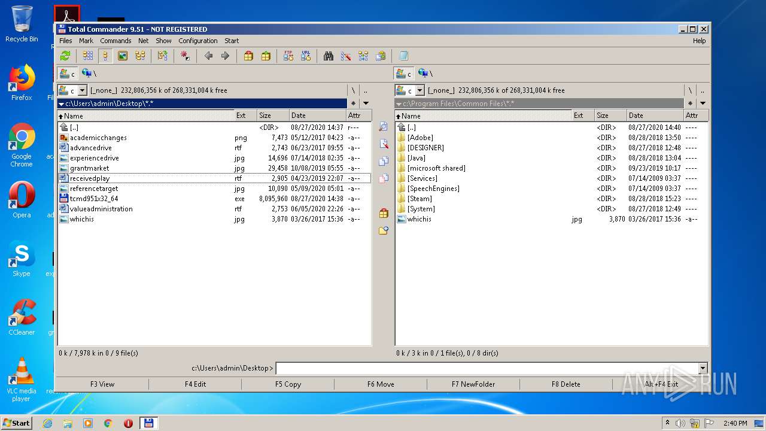Image resolution: width=766 pixels, height=431 pixels.
Task: Go back with the left arrow icon
Action: pyautogui.click(x=208, y=56)
